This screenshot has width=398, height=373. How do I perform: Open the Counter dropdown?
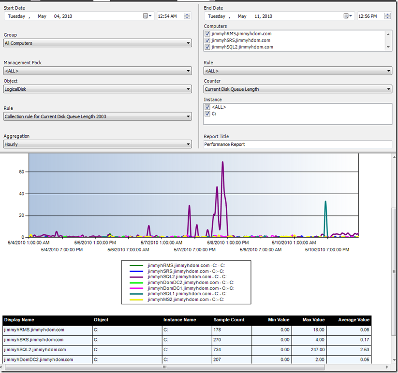389,89
